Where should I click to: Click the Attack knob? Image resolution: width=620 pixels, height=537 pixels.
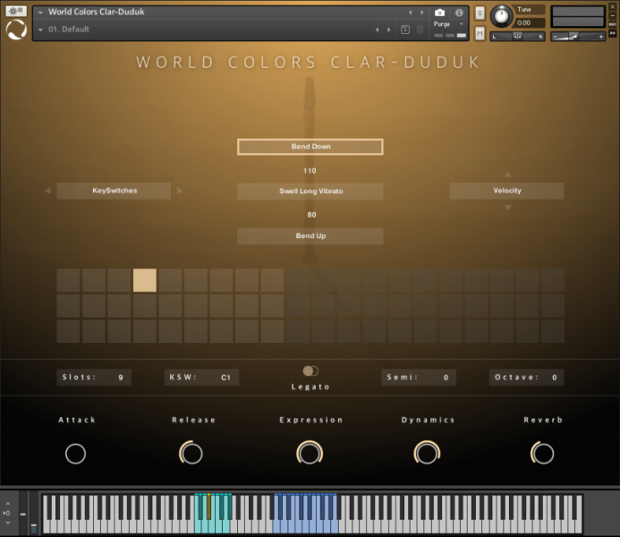(x=75, y=454)
